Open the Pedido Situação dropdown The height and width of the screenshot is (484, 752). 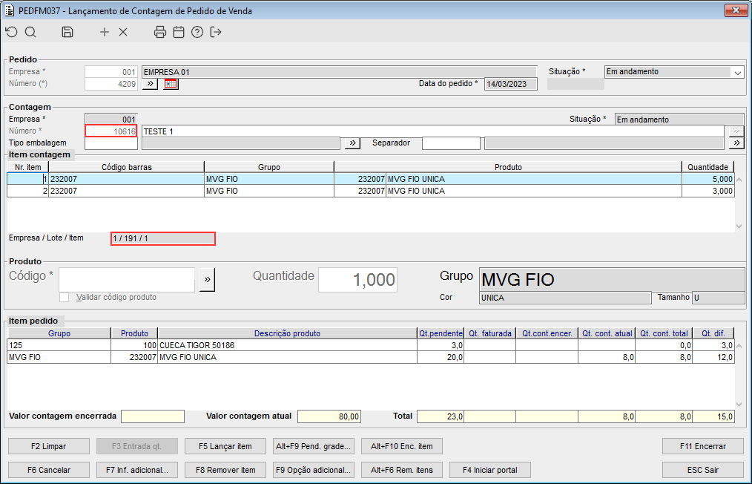(737, 72)
